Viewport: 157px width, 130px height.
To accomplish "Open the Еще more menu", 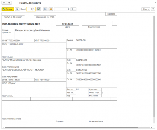I will 145,9.
